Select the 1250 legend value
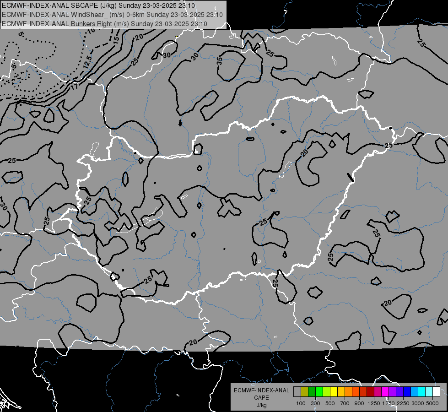Screen dimensions: 448x412 374,403
